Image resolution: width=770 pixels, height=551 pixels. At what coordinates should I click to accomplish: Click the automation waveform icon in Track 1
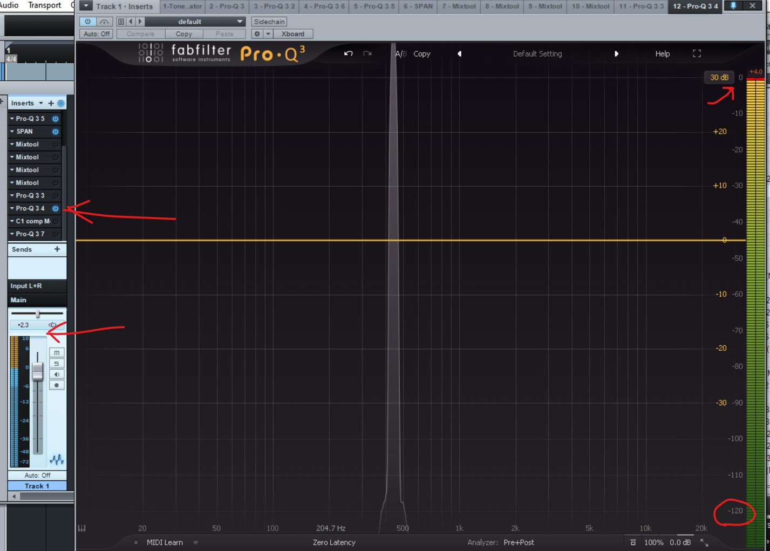(x=57, y=460)
